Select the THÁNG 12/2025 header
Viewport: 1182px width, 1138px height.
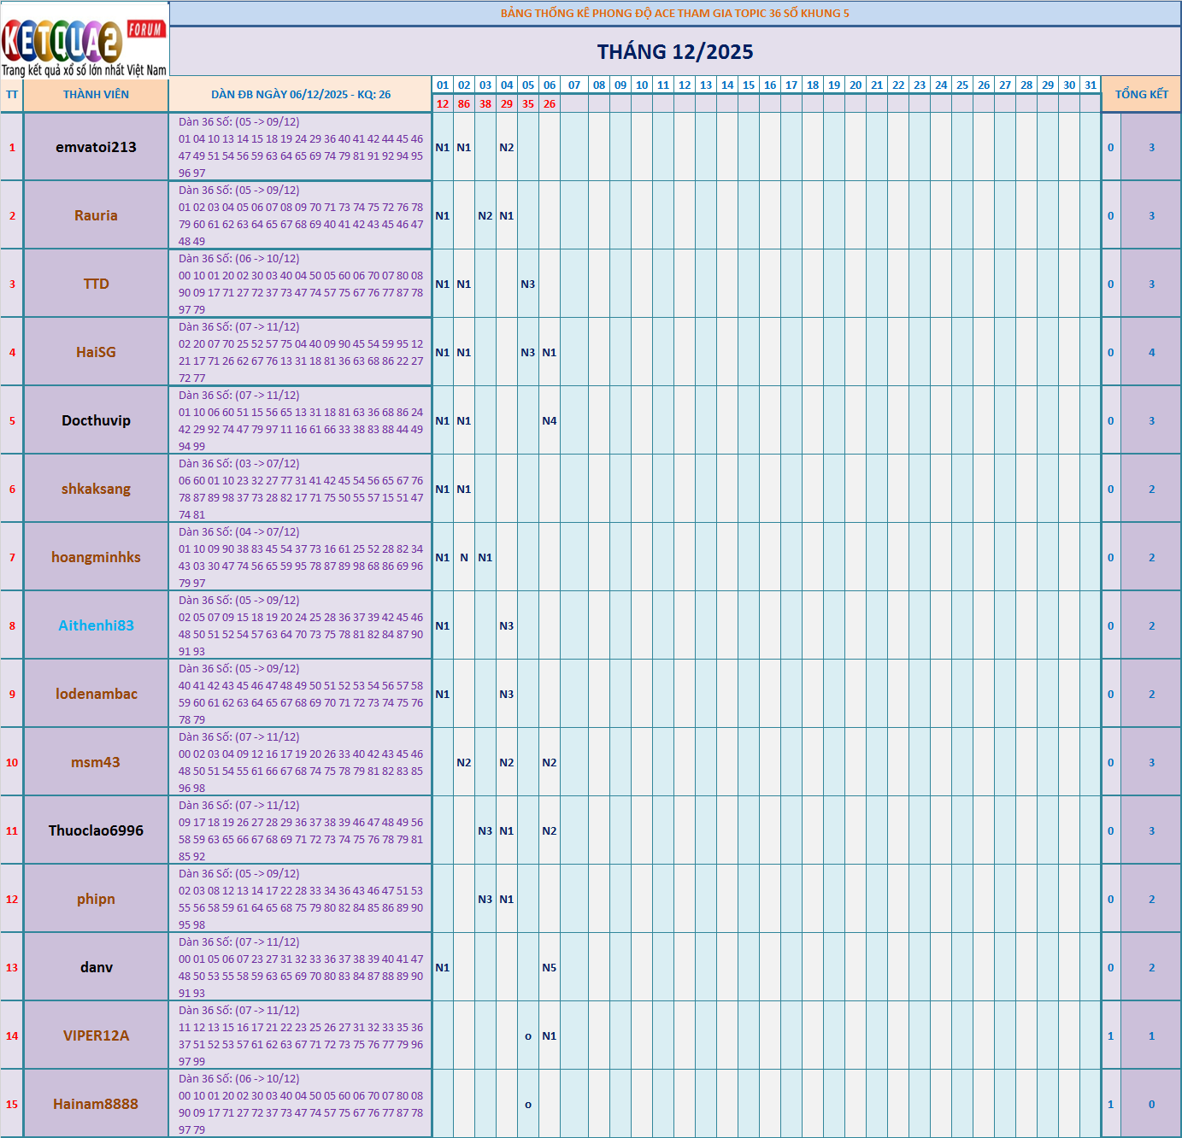point(675,51)
